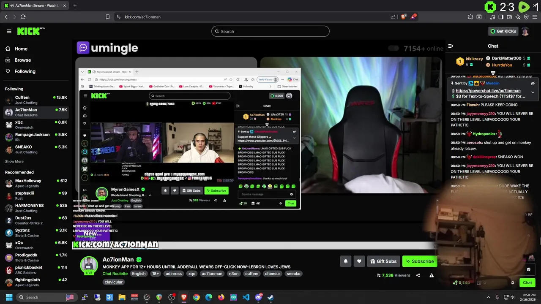Open a new browser tab
This screenshot has height=304, width=541.
75,5
